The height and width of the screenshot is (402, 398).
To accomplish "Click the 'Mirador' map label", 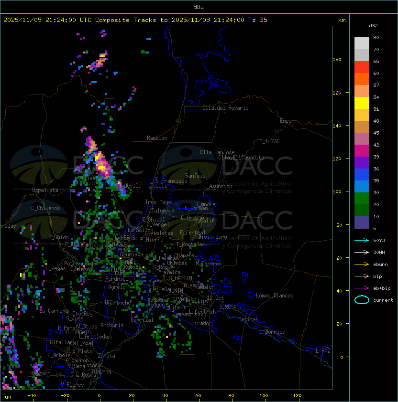I will click(201, 323).
